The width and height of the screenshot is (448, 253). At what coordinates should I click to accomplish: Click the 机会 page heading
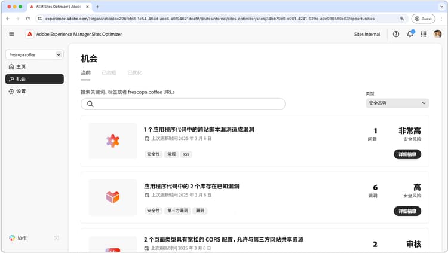[x=89, y=59]
